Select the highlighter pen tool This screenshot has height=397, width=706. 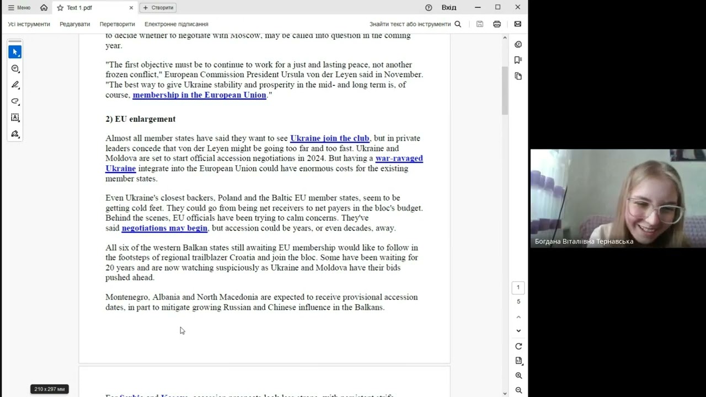[15, 85]
